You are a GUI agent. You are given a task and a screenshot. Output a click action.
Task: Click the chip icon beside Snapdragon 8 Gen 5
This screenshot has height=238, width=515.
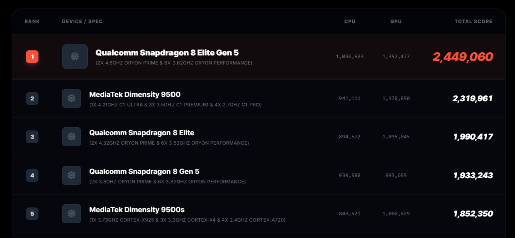71,175
